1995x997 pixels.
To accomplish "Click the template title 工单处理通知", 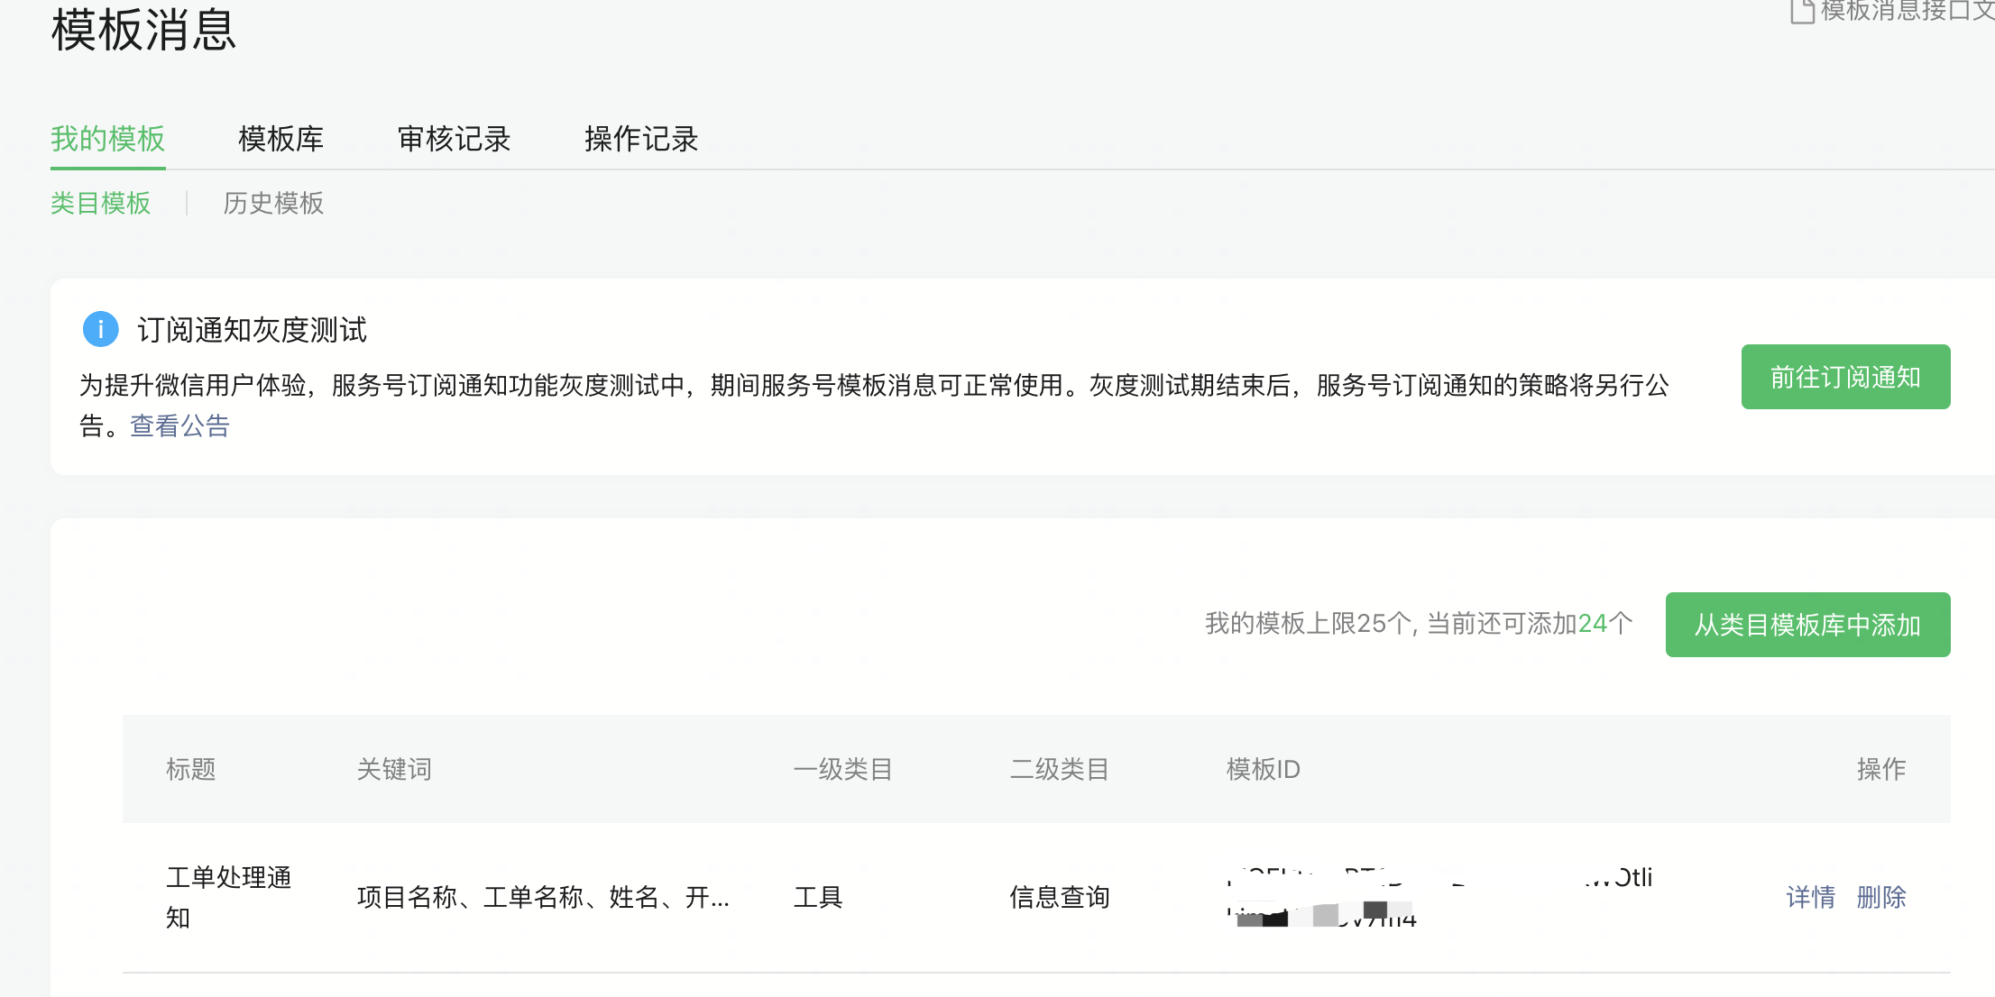I will [228, 897].
